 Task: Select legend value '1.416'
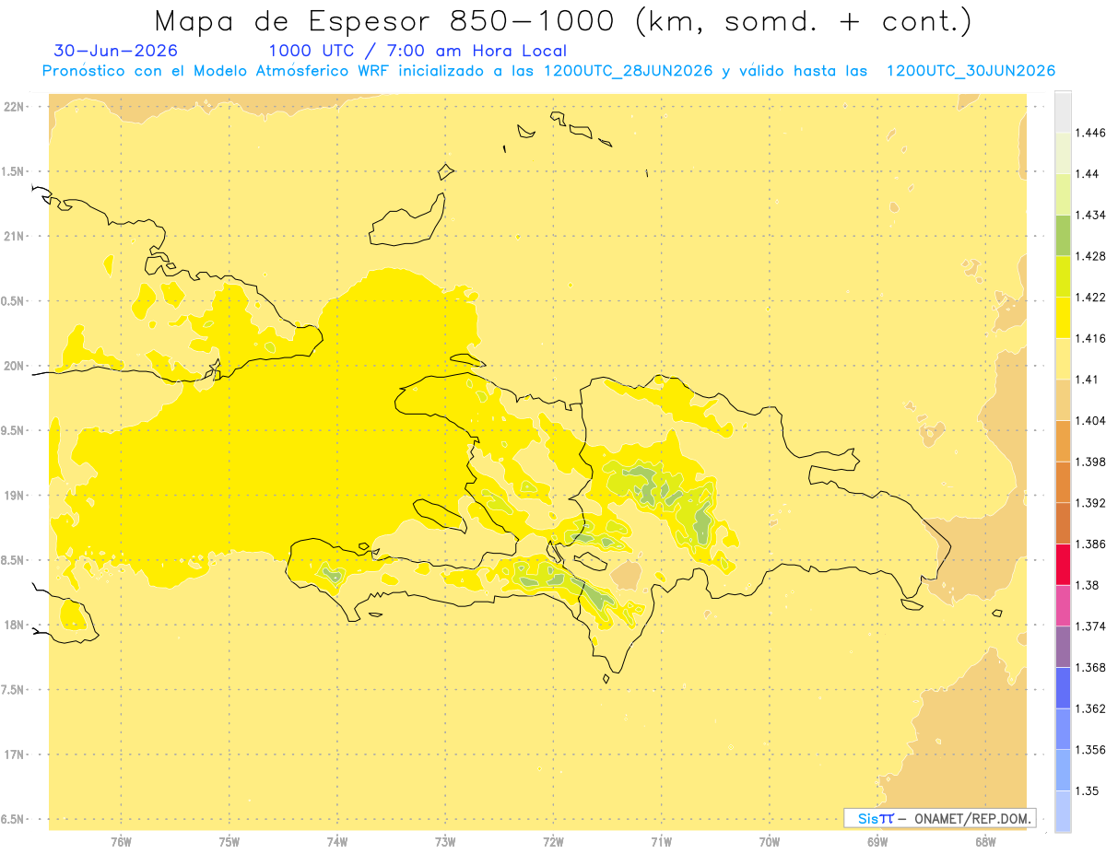[1092, 338]
